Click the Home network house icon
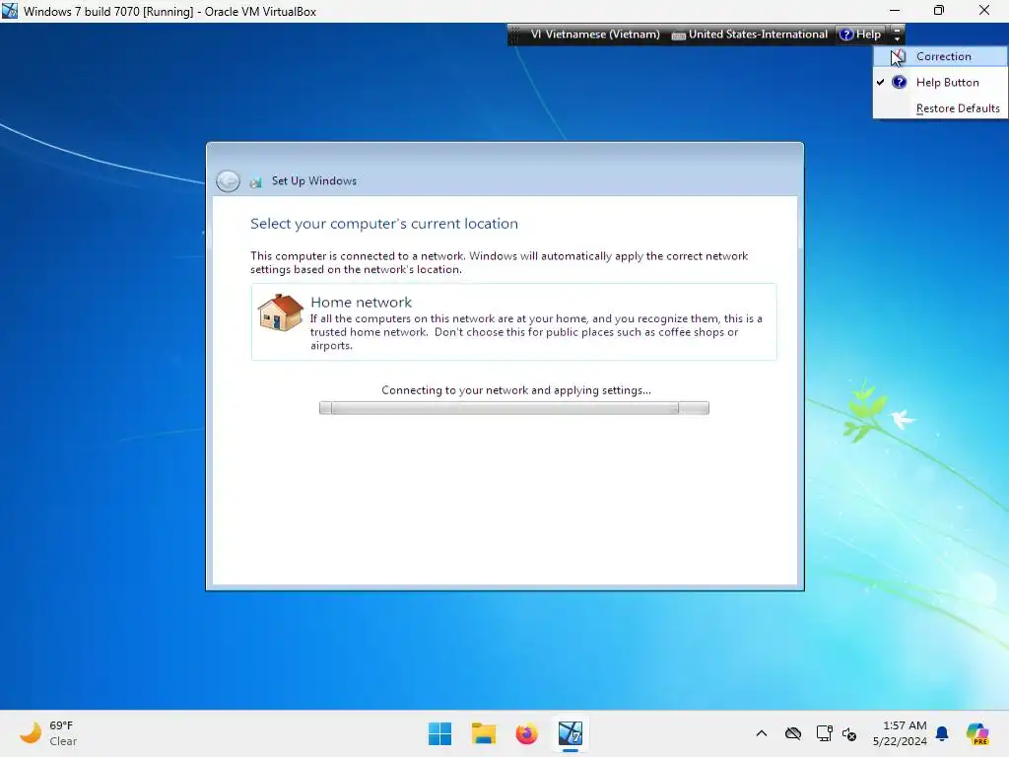 pos(281,312)
